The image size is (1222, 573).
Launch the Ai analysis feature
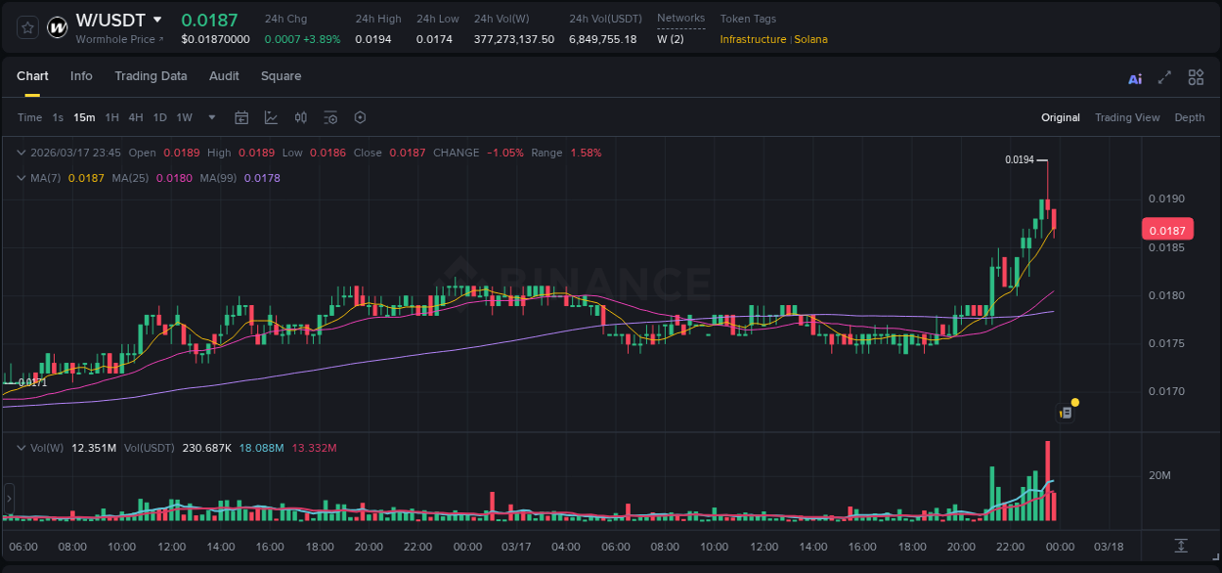point(1135,77)
